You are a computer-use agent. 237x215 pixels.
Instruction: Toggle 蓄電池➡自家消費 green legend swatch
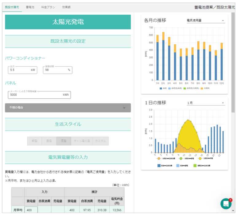[195, 166]
